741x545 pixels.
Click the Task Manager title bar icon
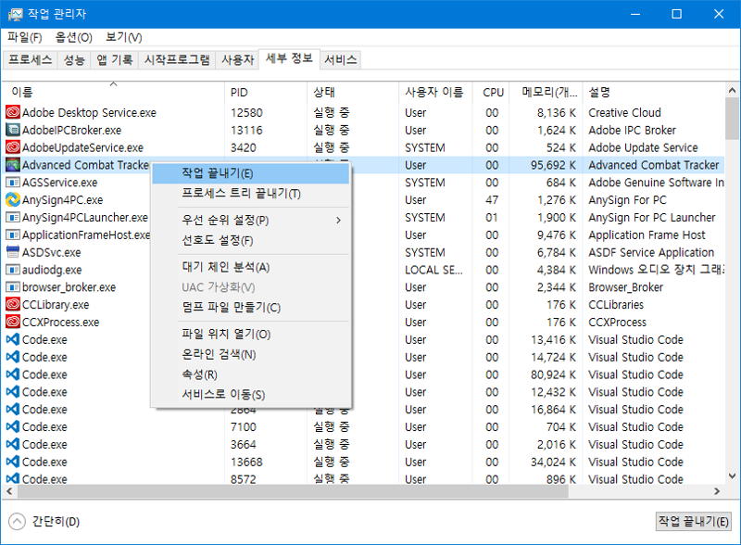pos(15,14)
